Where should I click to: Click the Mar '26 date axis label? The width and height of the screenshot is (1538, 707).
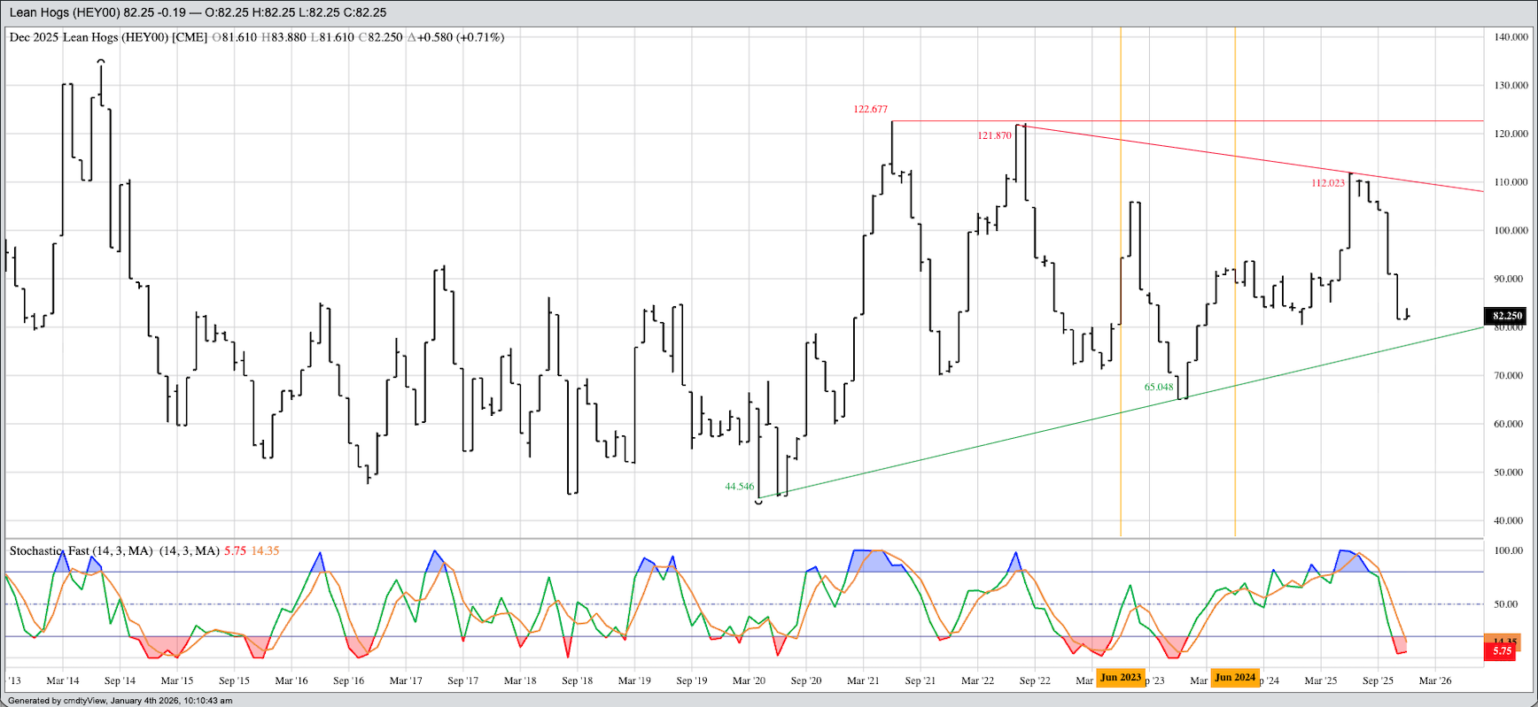[x=1435, y=680]
